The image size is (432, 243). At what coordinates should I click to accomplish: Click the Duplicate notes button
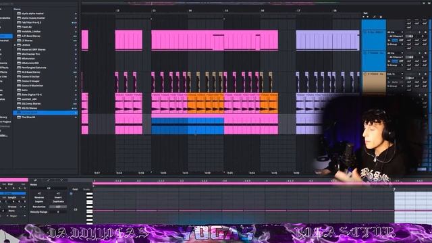pos(58,202)
